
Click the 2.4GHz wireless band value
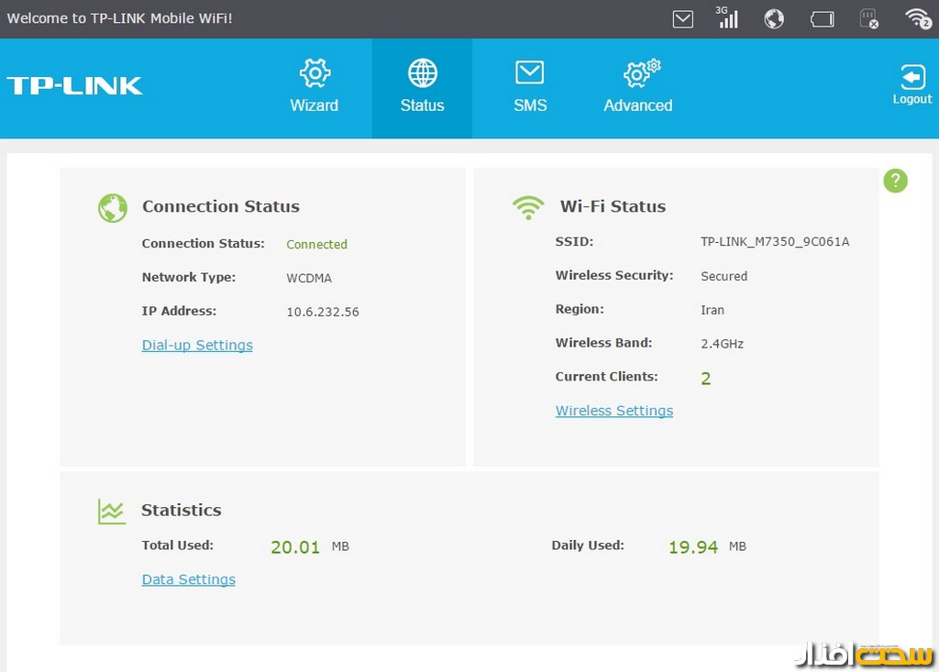tap(723, 344)
